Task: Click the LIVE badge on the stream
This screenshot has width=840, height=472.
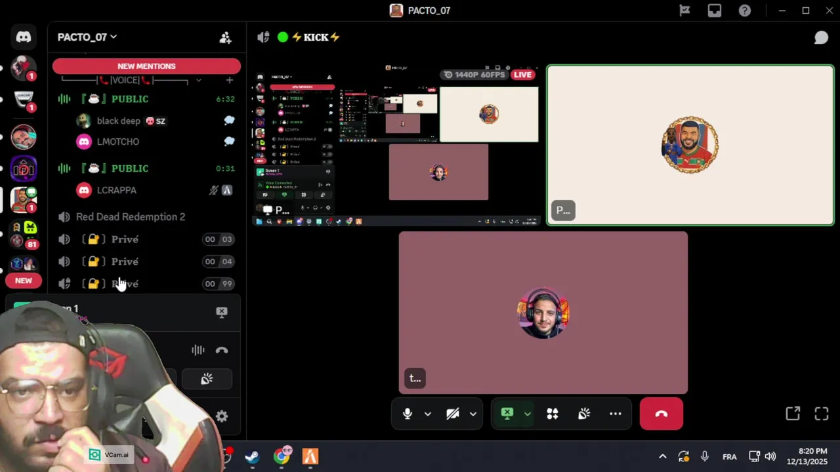Action: coord(523,75)
